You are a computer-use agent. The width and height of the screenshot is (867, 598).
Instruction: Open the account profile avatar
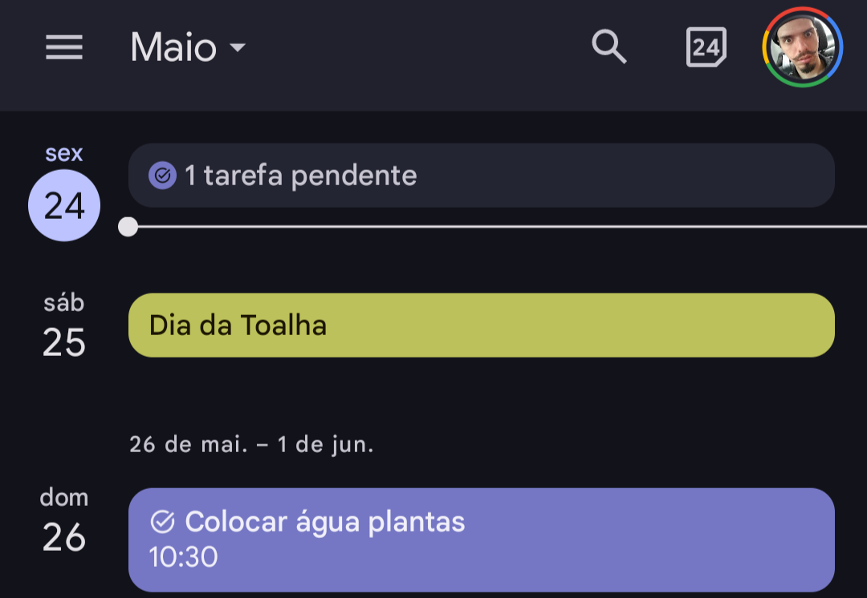(x=802, y=47)
